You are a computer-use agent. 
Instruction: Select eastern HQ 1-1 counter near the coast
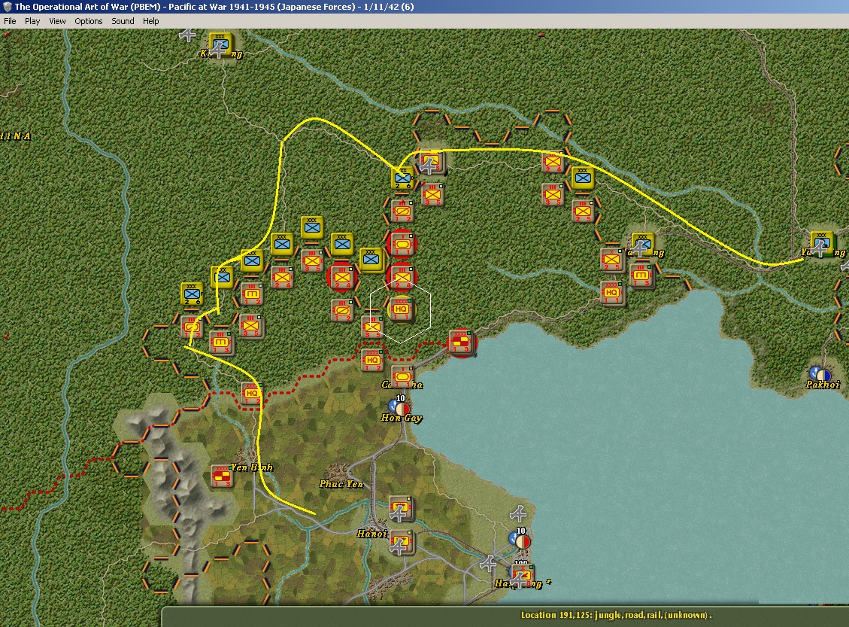click(x=612, y=293)
